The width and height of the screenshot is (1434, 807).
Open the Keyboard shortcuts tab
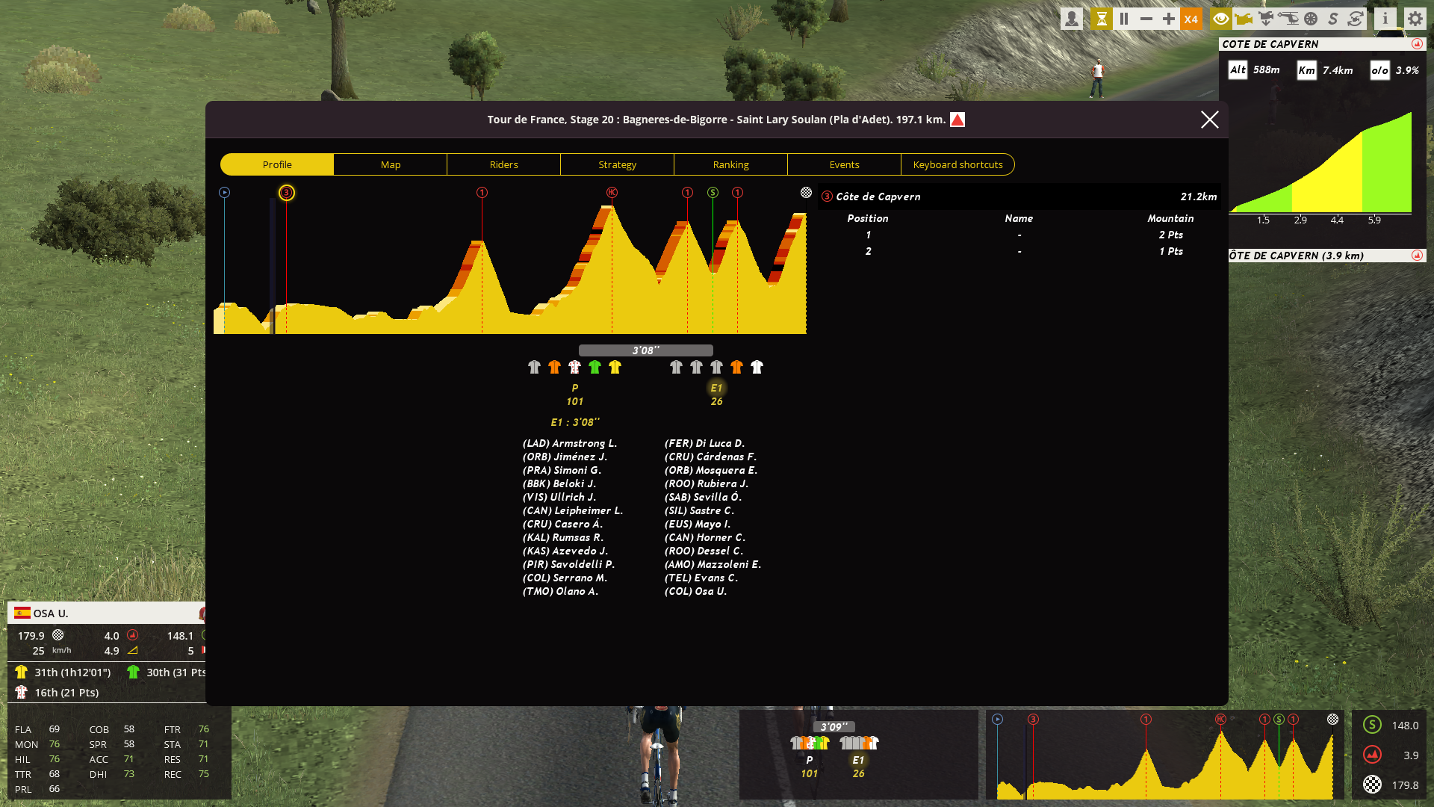[958, 164]
